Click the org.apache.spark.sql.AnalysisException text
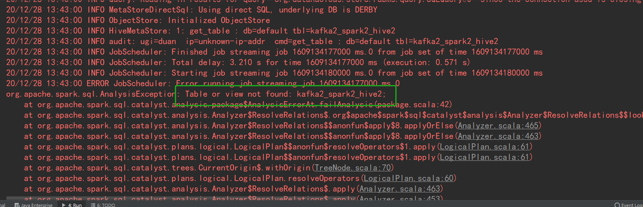Screen dimensions: 643x207 (90, 94)
